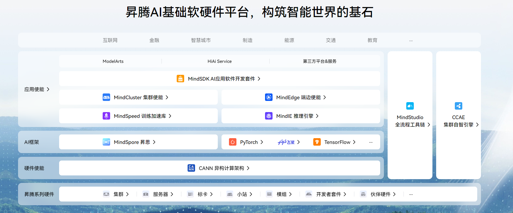
Task: Click the TensorFlow orange icon
Action: pos(317,142)
